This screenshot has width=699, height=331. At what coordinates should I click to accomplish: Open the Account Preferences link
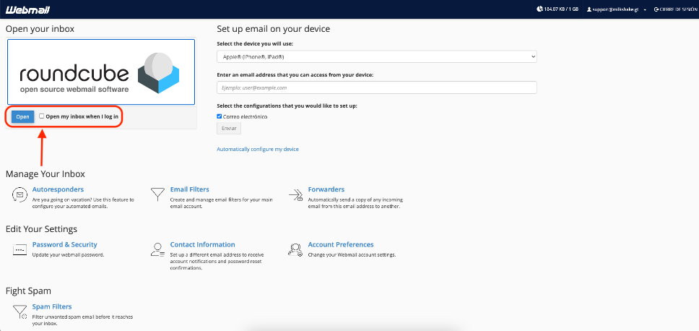[x=341, y=244]
